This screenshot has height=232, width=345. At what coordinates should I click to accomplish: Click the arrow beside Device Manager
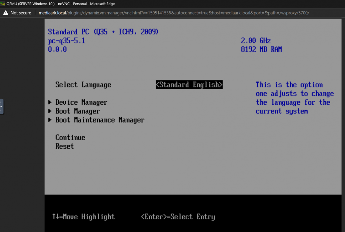coord(50,102)
